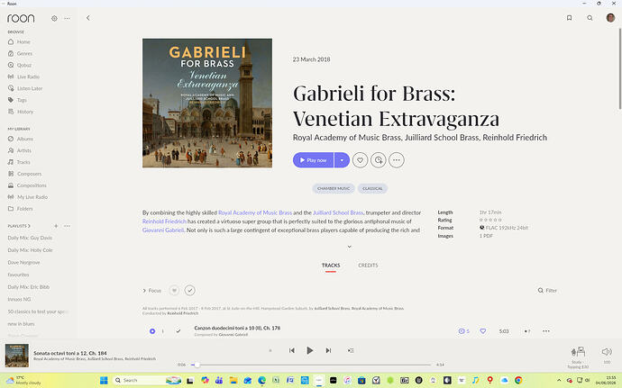Click the Chamber Music genre tag

pyautogui.click(x=334, y=189)
